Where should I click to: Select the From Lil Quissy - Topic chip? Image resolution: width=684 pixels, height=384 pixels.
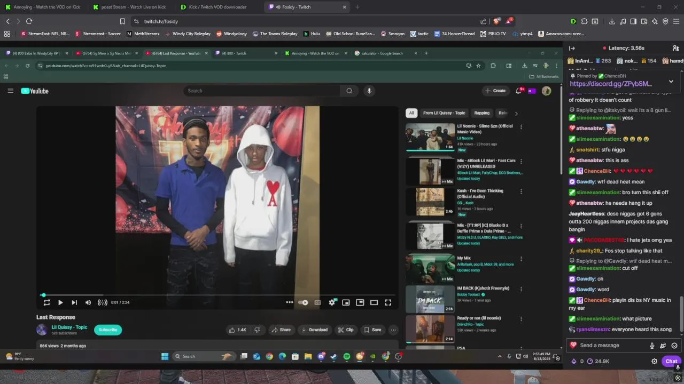tap(444, 113)
